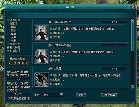
Task: Click the 第一次跳躍 jump achievement icon
Action: 41,80
